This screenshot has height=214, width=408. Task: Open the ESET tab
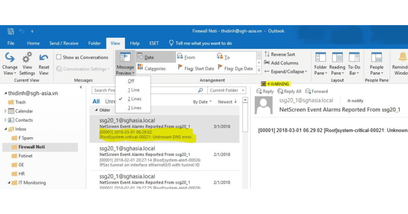coord(154,43)
